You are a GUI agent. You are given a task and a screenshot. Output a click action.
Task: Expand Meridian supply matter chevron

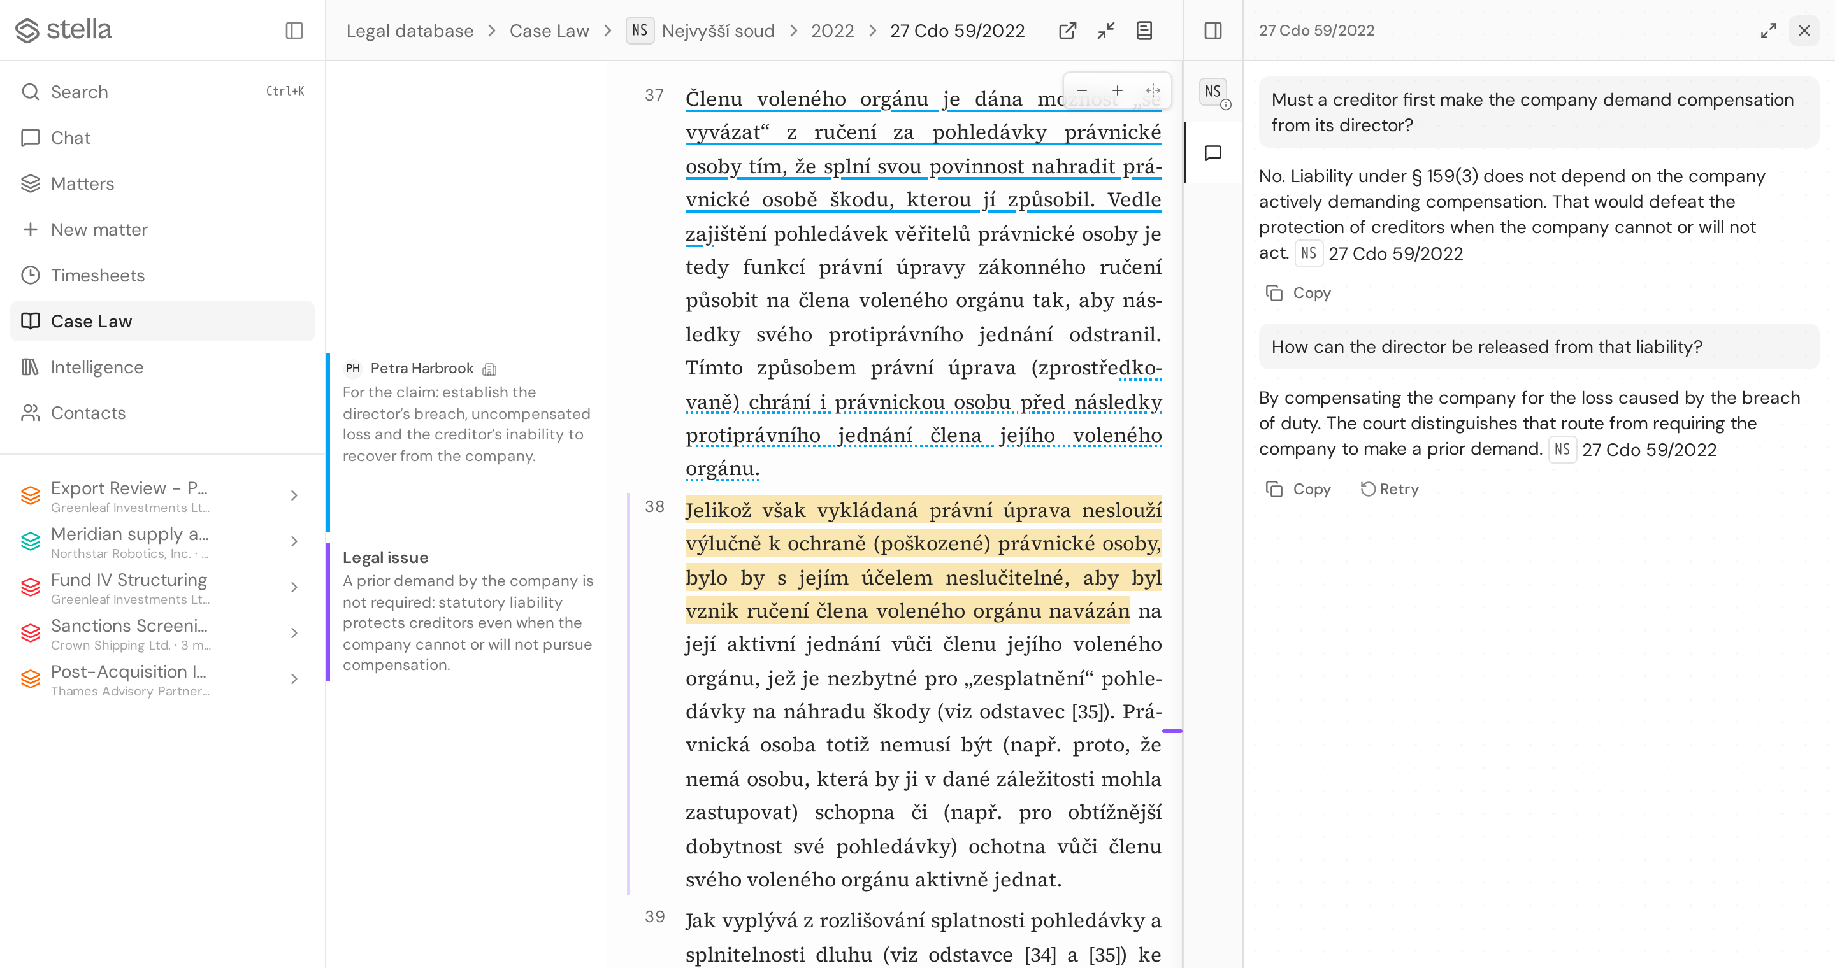click(x=294, y=542)
